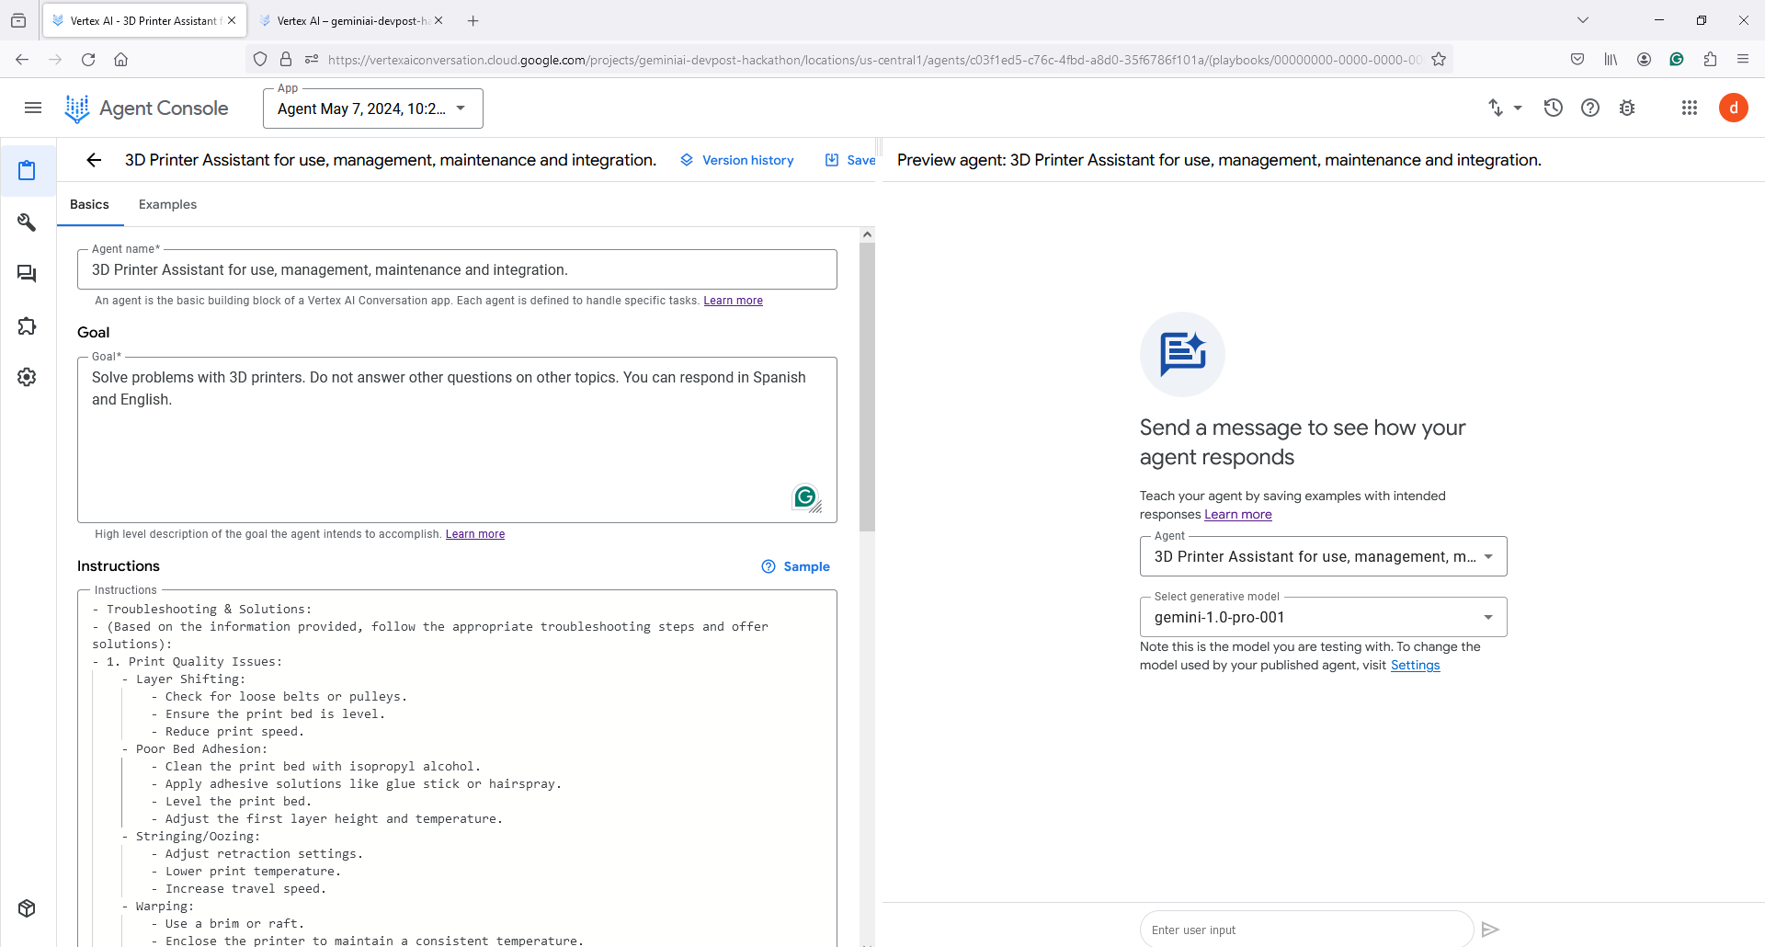Click the scrollbar up arrow in editor
1765x947 pixels.
(867, 234)
